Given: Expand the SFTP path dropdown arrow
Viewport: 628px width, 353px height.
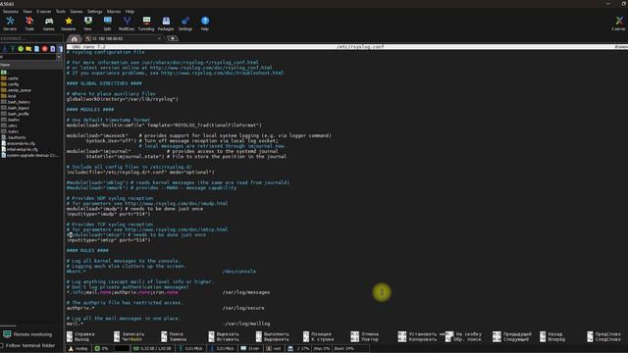Looking at the screenshot, I should [x=59, y=57].
